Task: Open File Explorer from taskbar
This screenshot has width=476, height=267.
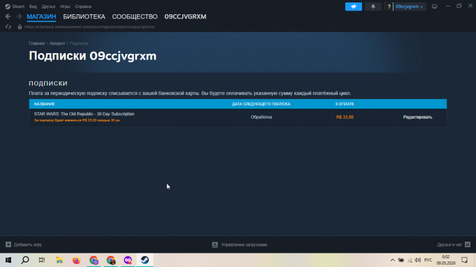Action: click(x=59, y=260)
